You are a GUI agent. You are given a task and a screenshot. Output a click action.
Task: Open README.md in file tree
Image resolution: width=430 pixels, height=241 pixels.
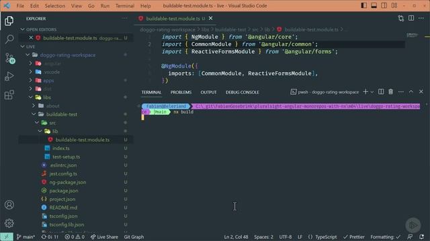(63, 208)
